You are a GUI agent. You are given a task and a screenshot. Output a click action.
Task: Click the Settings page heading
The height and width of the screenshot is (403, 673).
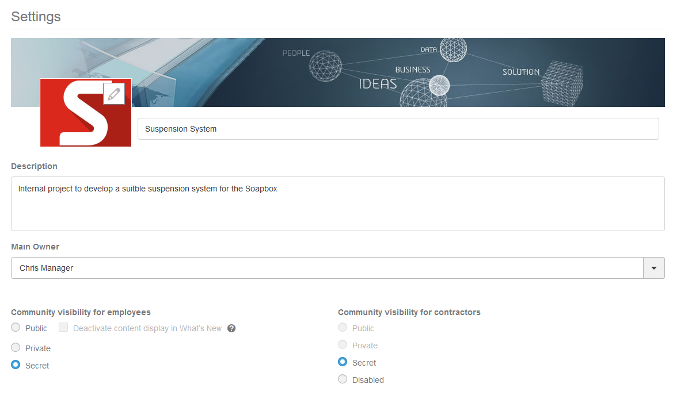36,17
